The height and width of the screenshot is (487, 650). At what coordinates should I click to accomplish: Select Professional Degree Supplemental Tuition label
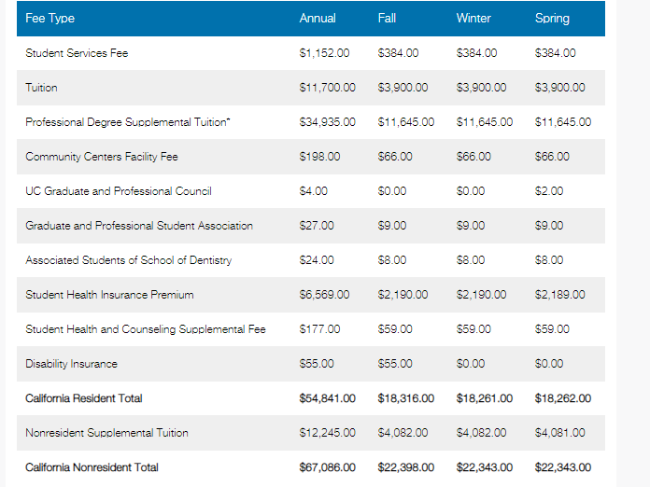pyautogui.click(x=128, y=122)
